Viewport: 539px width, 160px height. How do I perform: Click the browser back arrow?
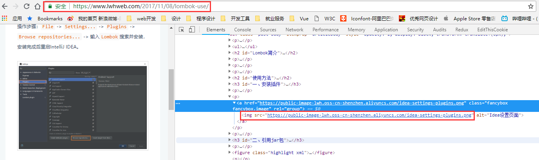pyautogui.click(x=5, y=6)
